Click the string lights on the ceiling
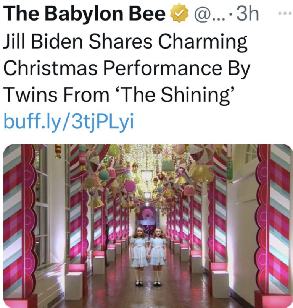Screen dimensions: 293x308 (146, 157)
